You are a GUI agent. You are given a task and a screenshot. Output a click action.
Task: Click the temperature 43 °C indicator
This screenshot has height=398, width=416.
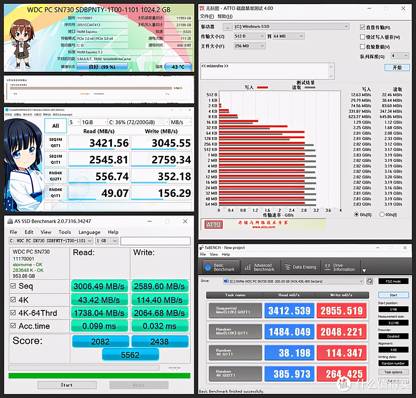coord(178,67)
